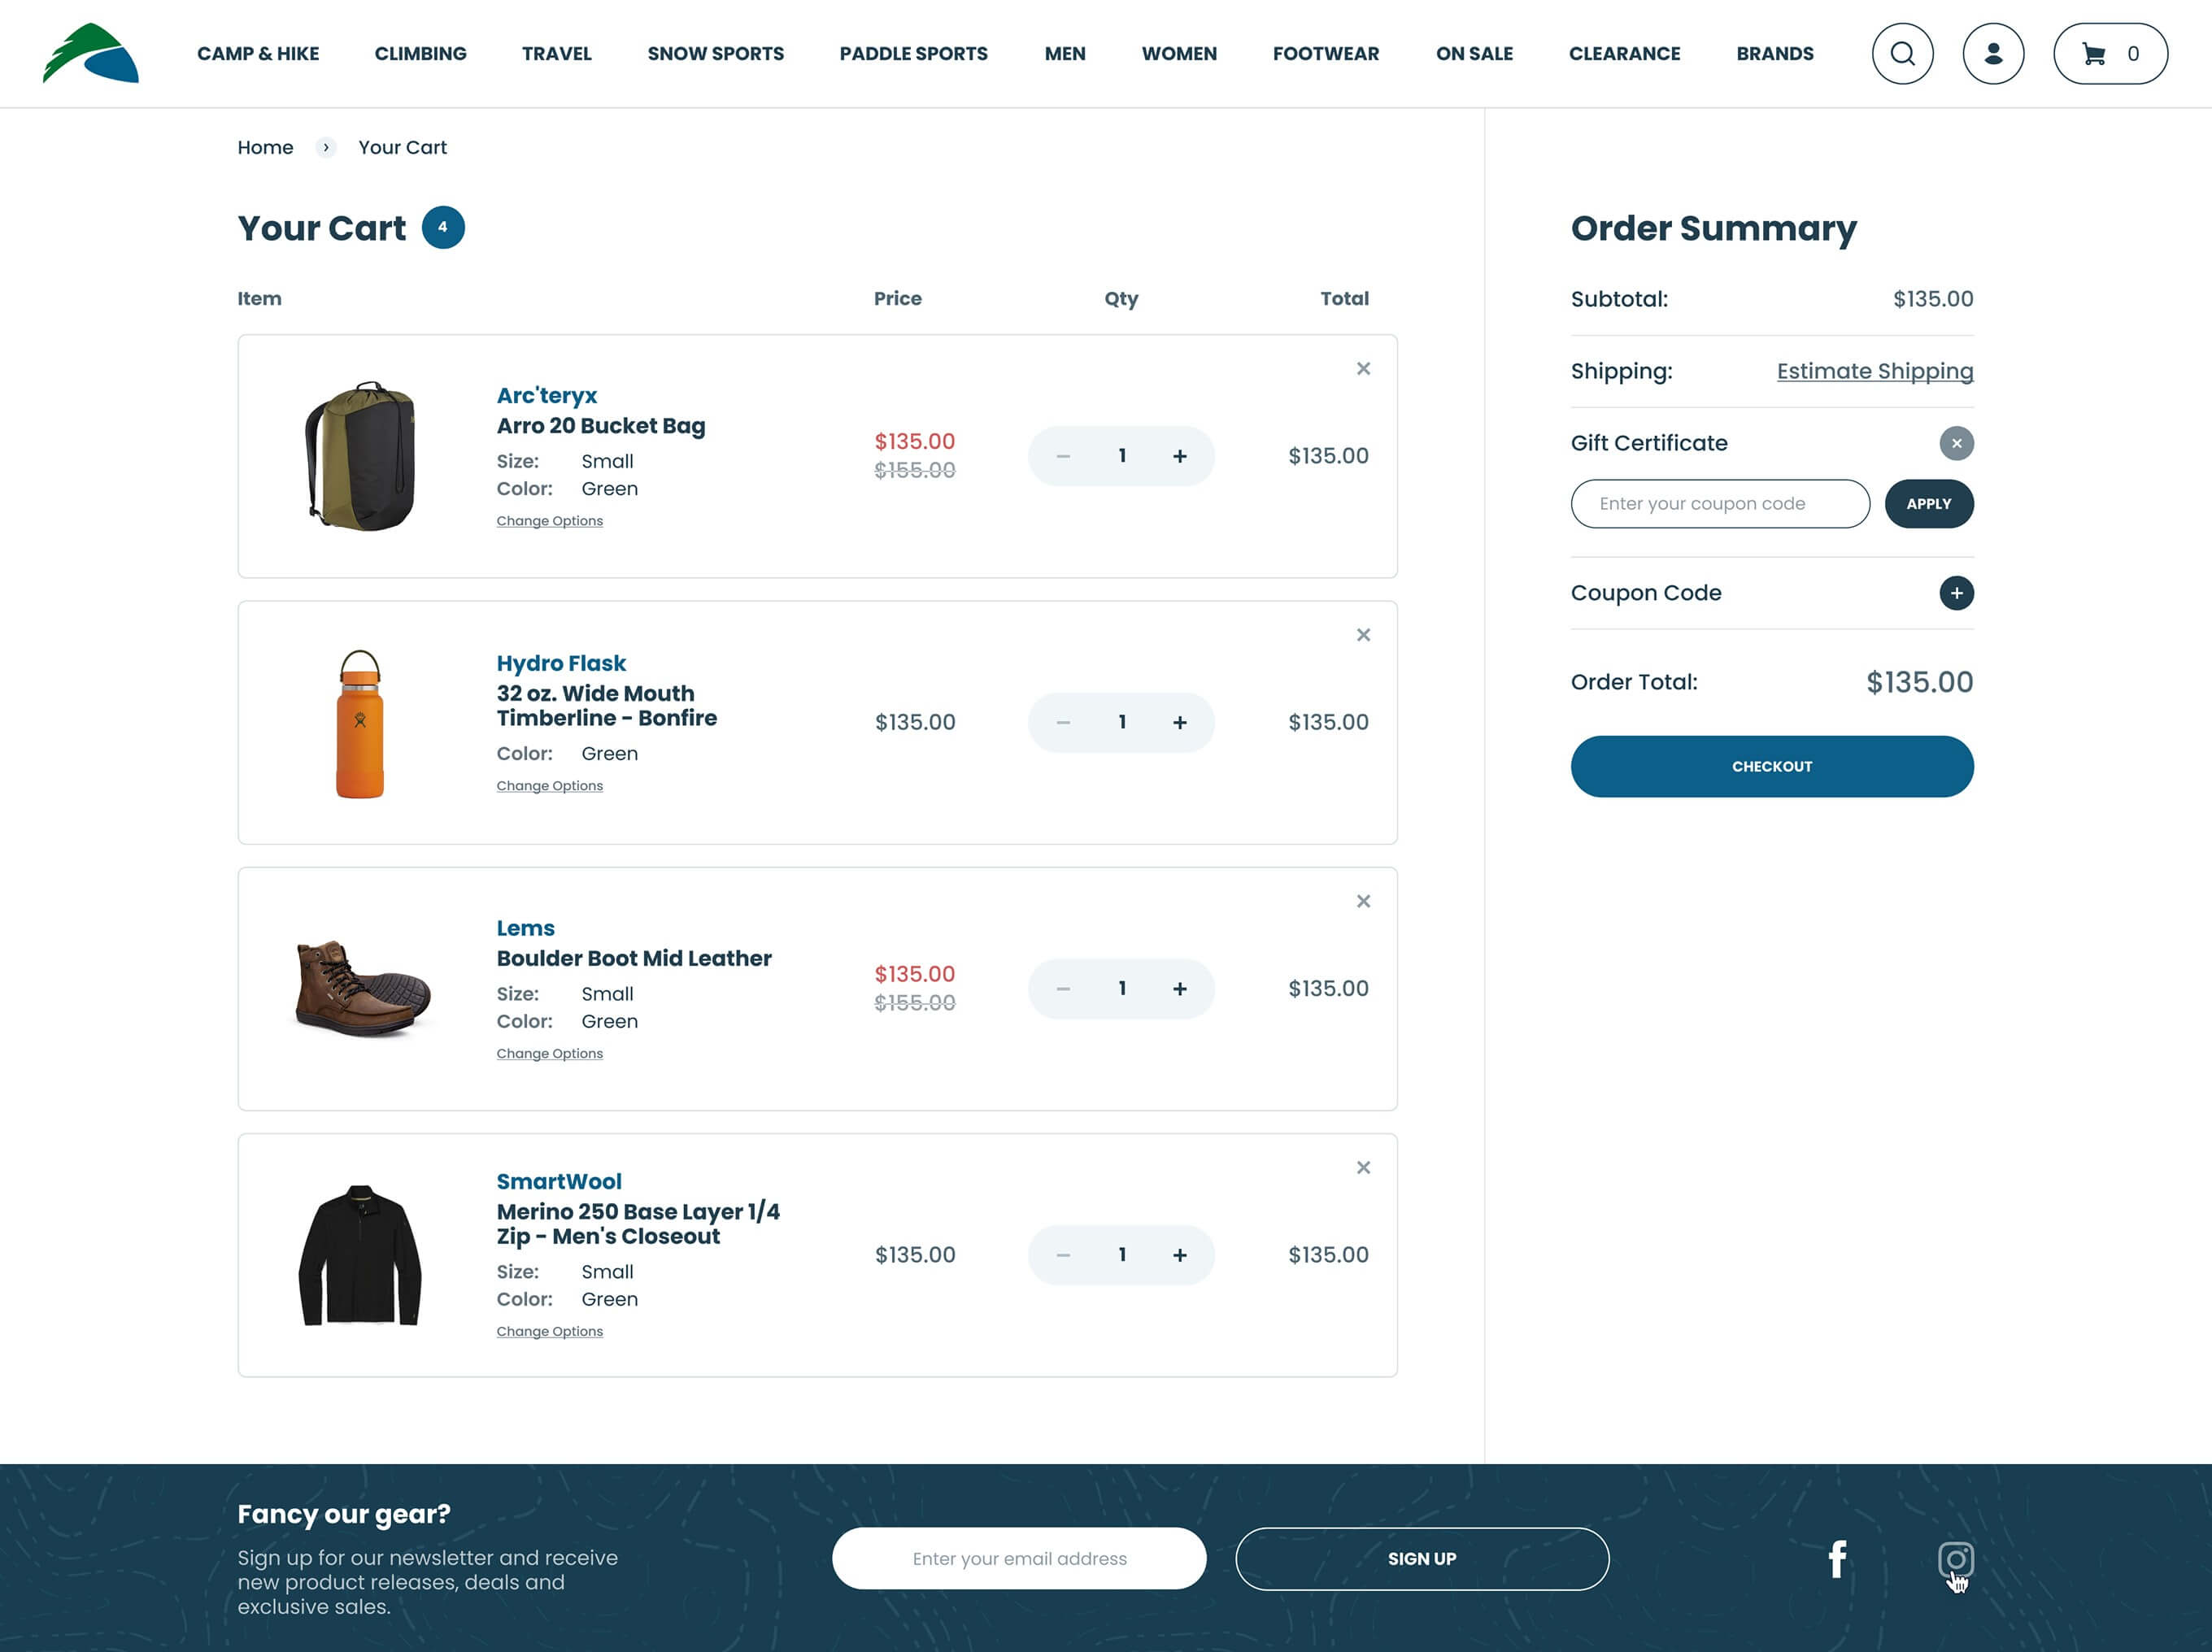Decrease quantity of SmartWool Merino base layer

(x=1063, y=1255)
